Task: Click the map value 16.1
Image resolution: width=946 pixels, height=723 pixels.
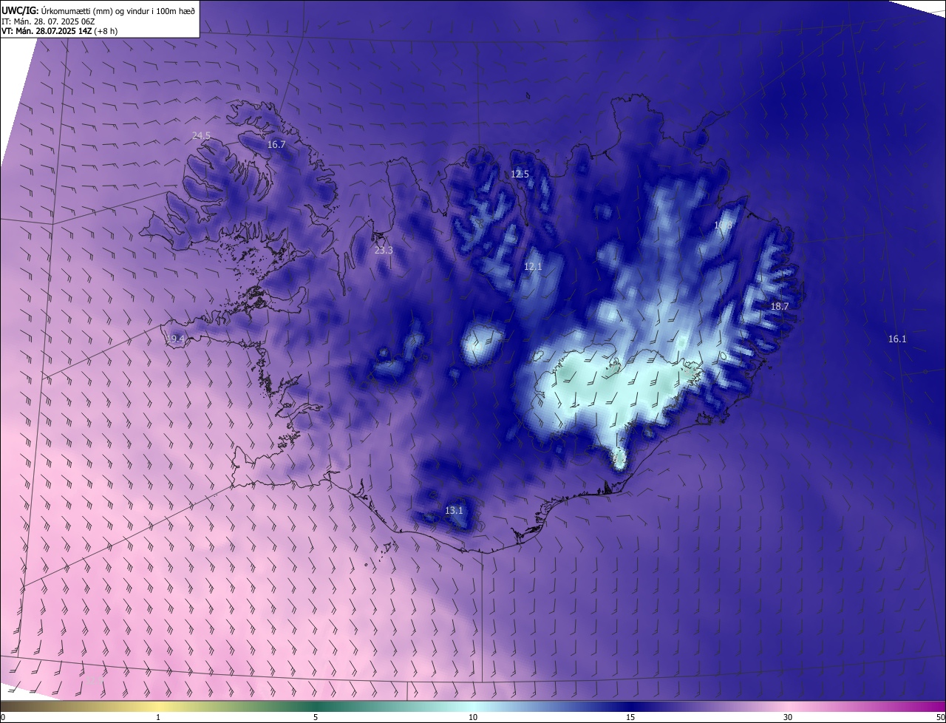Action: 896,339
